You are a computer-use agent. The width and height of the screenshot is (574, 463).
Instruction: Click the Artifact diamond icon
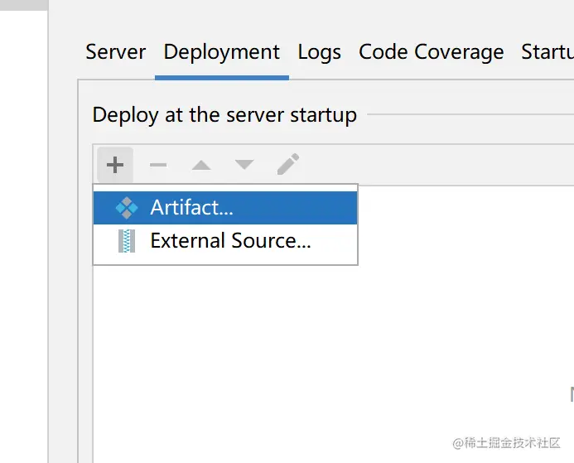coord(127,208)
